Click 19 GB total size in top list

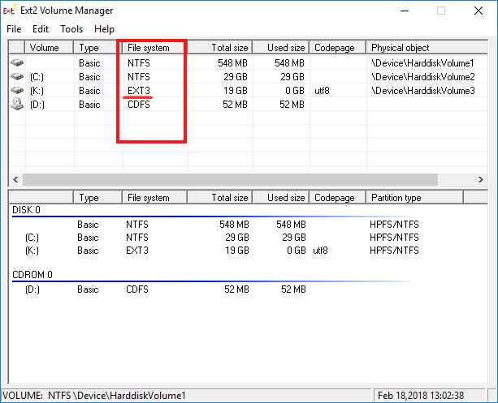[236, 91]
